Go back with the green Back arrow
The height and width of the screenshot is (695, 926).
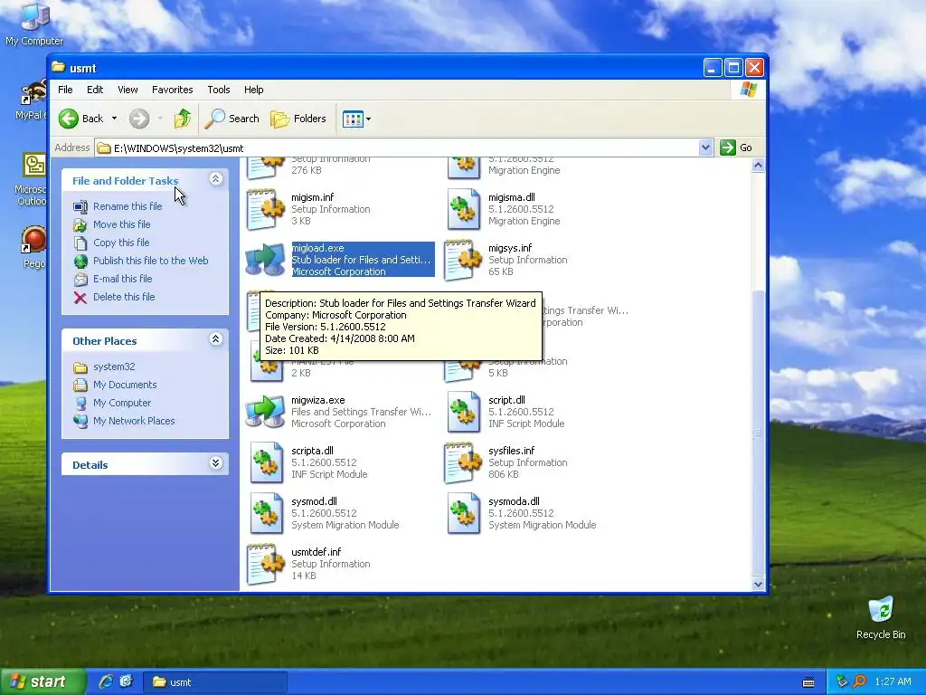pyautogui.click(x=81, y=119)
